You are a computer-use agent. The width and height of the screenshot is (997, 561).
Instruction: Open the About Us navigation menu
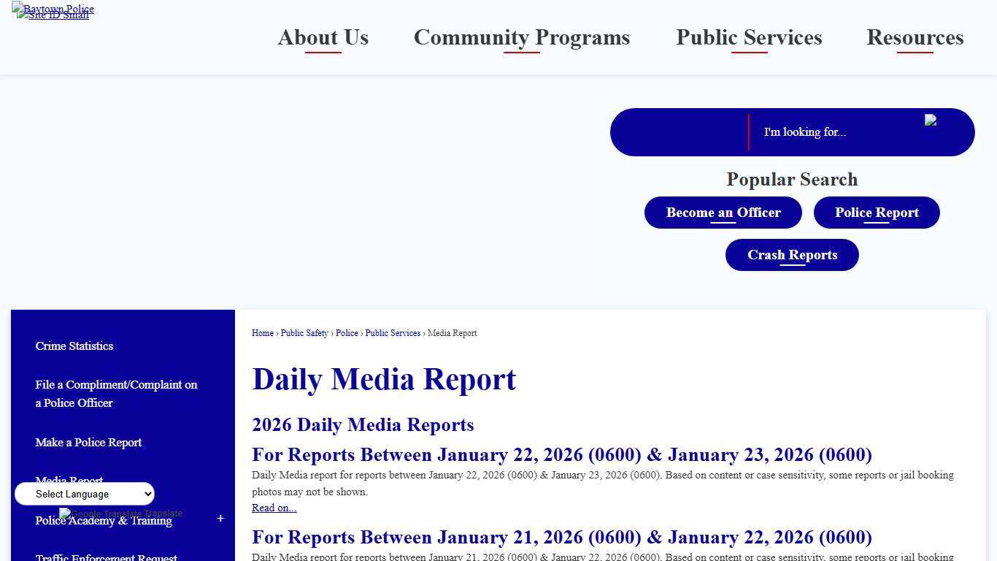pos(323,38)
